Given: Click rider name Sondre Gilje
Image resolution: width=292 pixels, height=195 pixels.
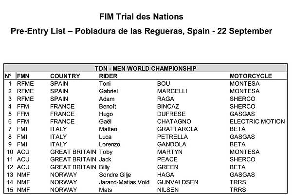Looking at the screenshot, I should point(115,175).
